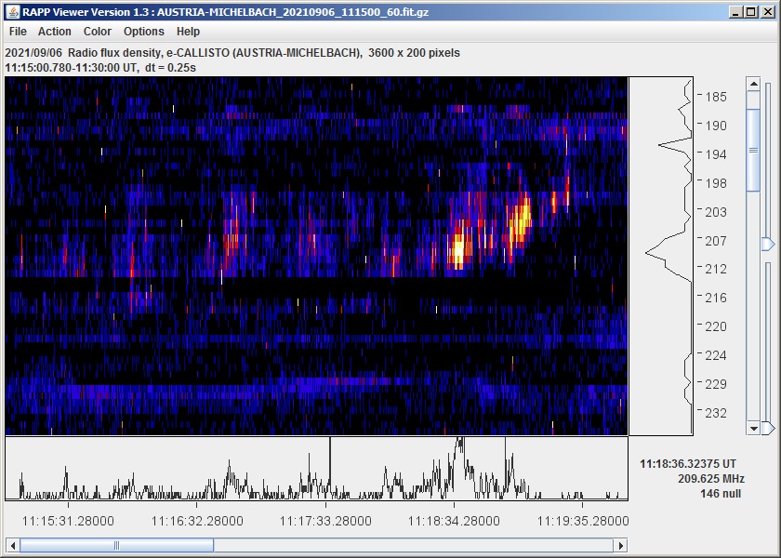Click the 207 frequency axis label
This screenshot has height=558, width=781.
tap(716, 241)
